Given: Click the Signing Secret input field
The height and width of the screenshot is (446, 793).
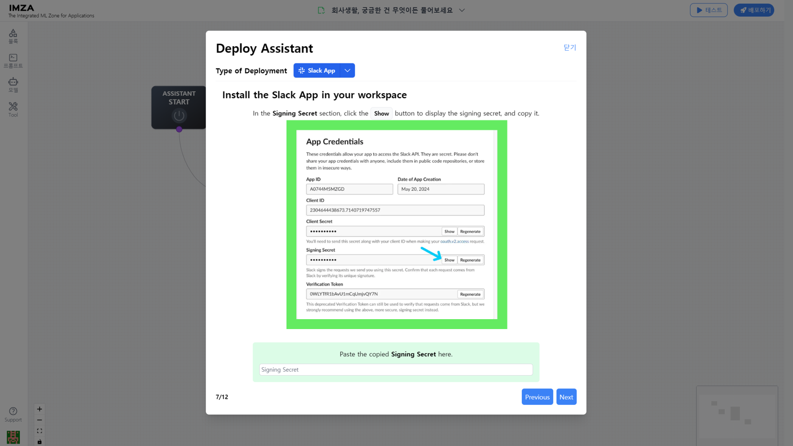Looking at the screenshot, I should coord(396,370).
